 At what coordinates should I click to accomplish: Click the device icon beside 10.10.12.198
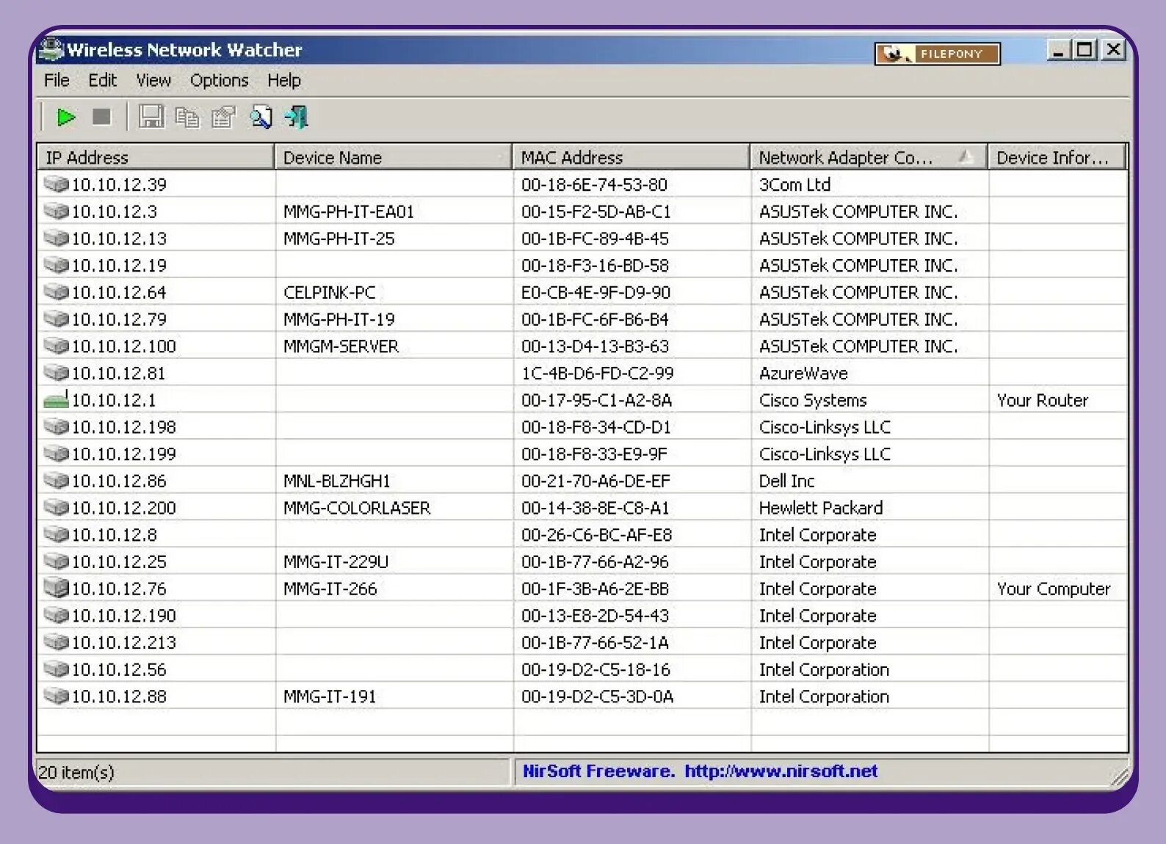[x=56, y=426]
